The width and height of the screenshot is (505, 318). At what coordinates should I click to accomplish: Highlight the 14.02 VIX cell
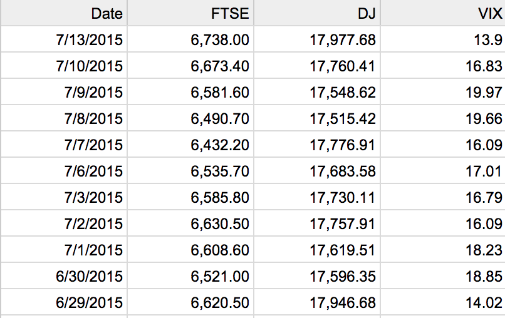pyautogui.click(x=443, y=302)
